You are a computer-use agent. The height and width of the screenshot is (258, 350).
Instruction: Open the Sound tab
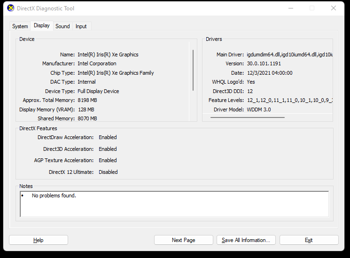[x=62, y=26]
